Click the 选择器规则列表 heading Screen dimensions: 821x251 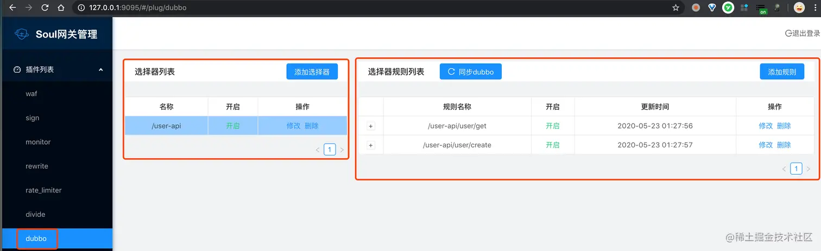pyautogui.click(x=396, y=72)
